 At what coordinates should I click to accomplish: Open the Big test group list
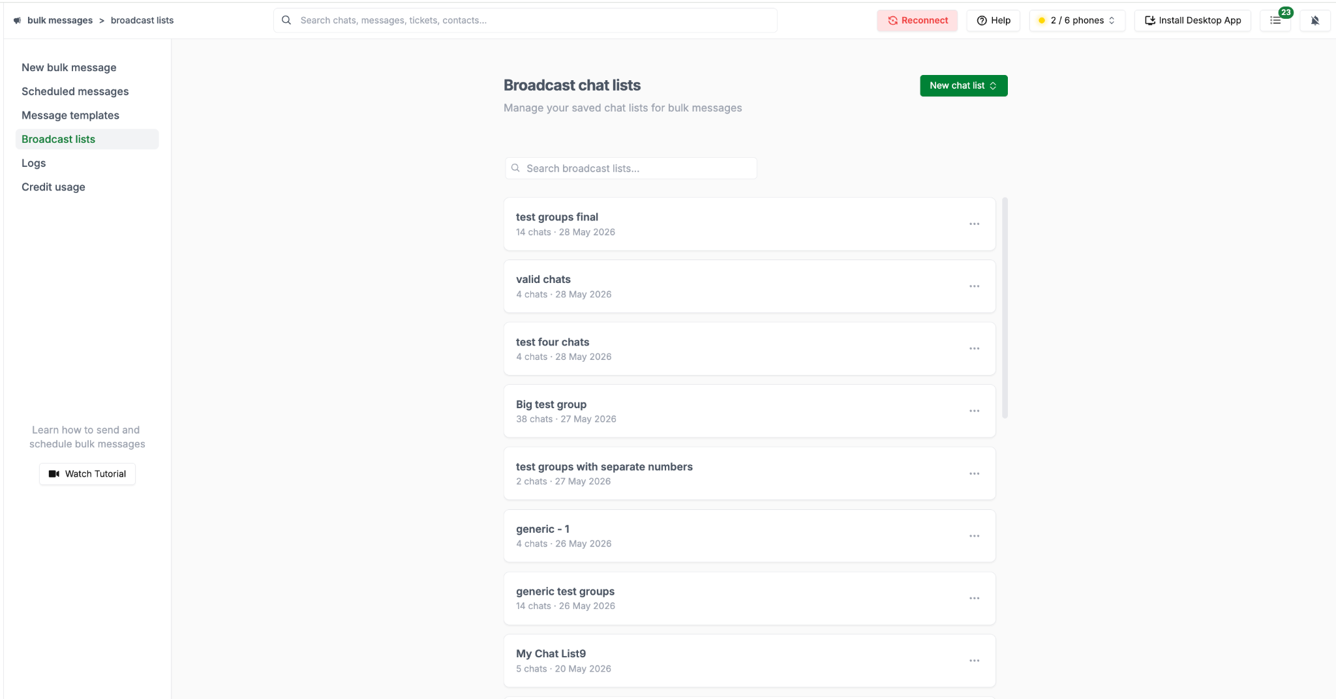click(x=750, y=411)
